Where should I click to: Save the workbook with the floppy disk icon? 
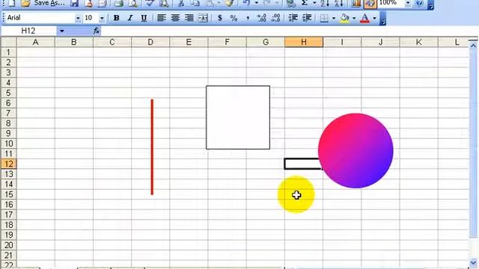pos(74,3)
